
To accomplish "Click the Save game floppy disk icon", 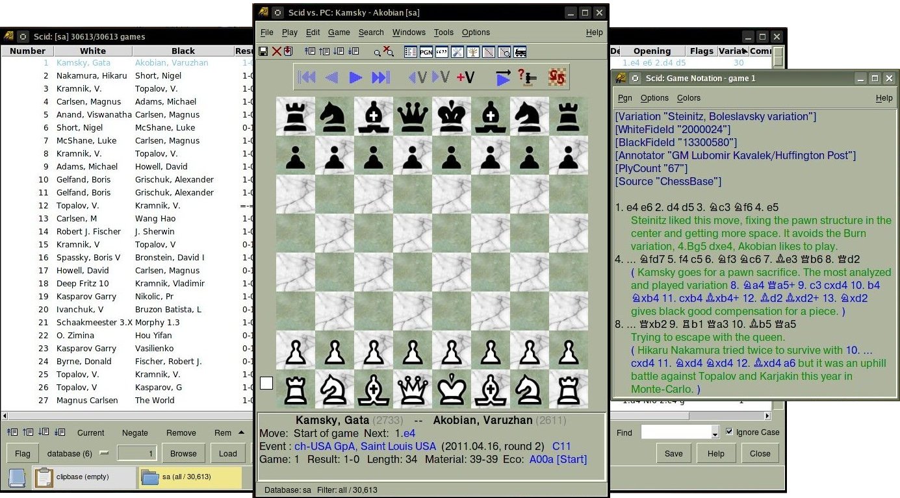I will click(263, 51).
